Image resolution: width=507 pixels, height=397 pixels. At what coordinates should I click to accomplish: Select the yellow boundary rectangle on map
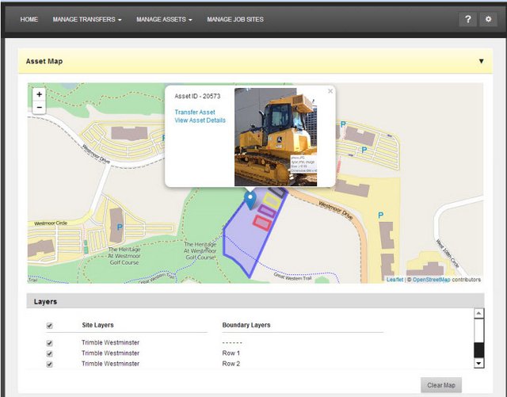point(272,201)
